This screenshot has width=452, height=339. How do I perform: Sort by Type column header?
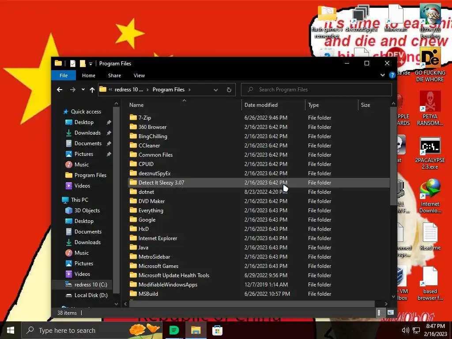tap(331, 105)
